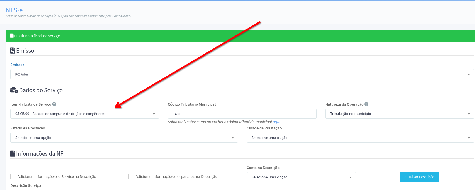Click the file icon beside Informações da NF
The width and height of the screenshot is (475, 190).
coord(13,154)
